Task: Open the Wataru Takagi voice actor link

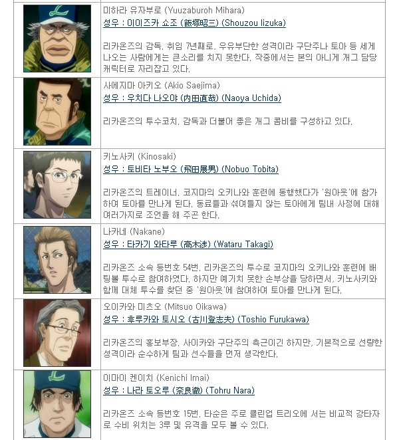Action: [x=188, y=244]
